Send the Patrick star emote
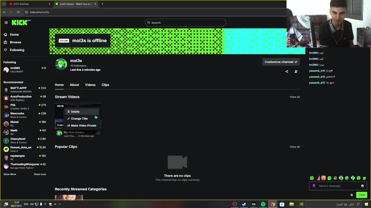Image resolution: width=371 pixels, height=208 pixels. pos(318,178)
